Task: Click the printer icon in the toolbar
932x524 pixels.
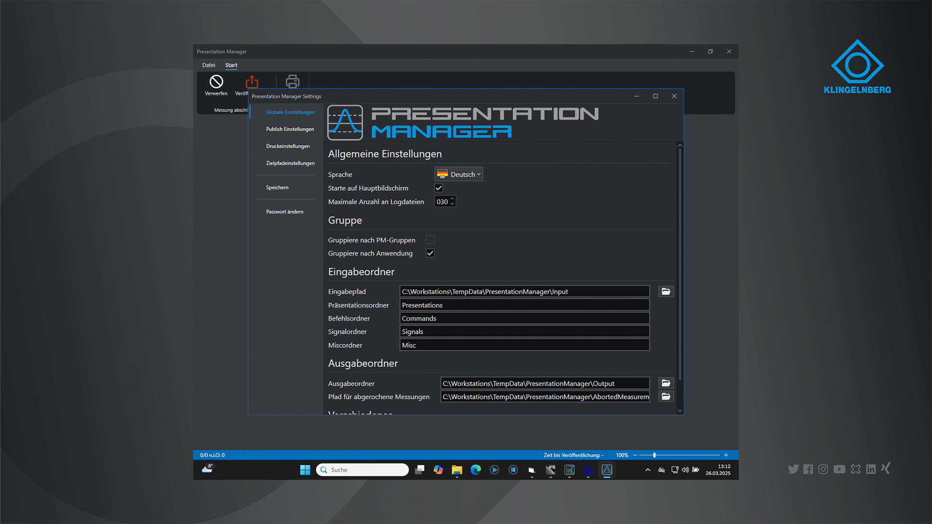Action: click(292, 82)
